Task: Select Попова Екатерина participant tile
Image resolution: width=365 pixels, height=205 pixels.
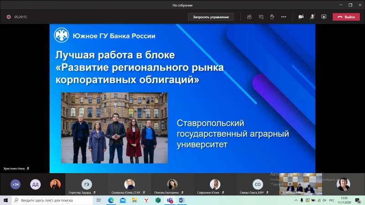Action: pos(172,184)
